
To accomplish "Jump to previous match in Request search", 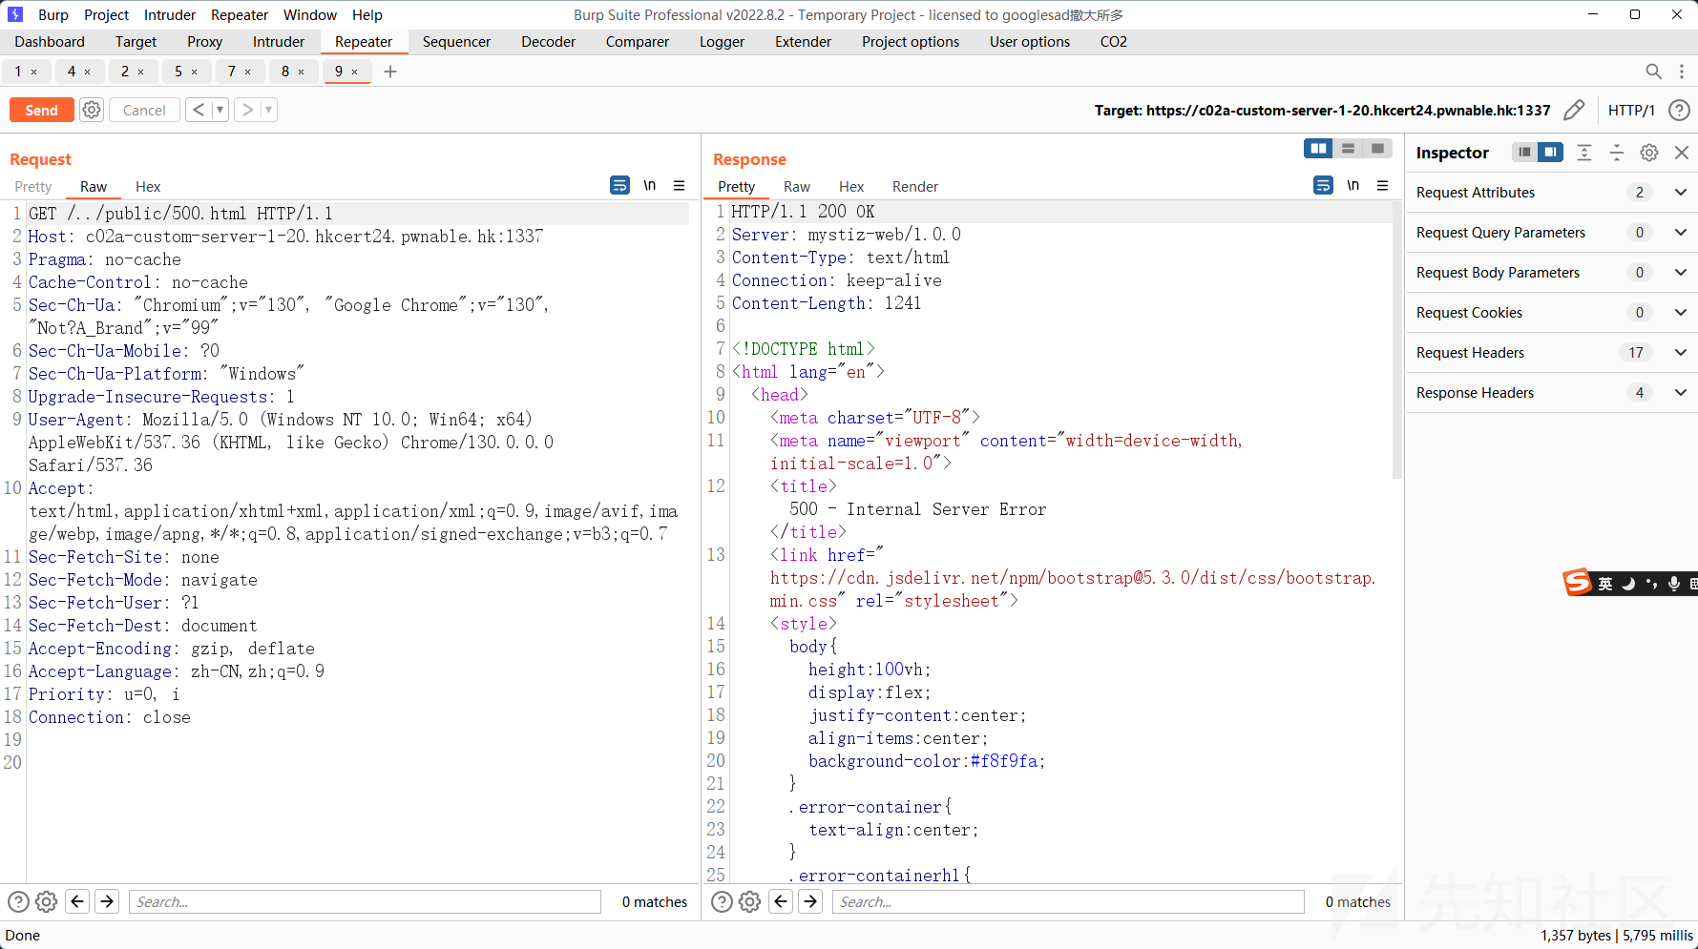I will click(78, 901).
